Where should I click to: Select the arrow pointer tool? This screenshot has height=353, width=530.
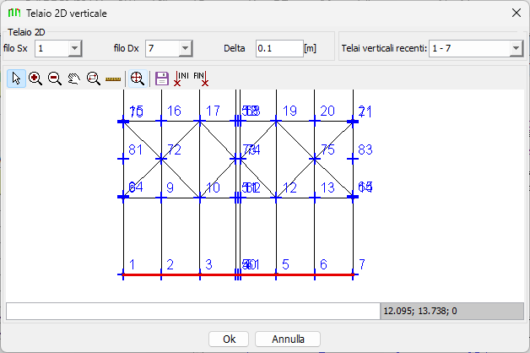(16, 79)
